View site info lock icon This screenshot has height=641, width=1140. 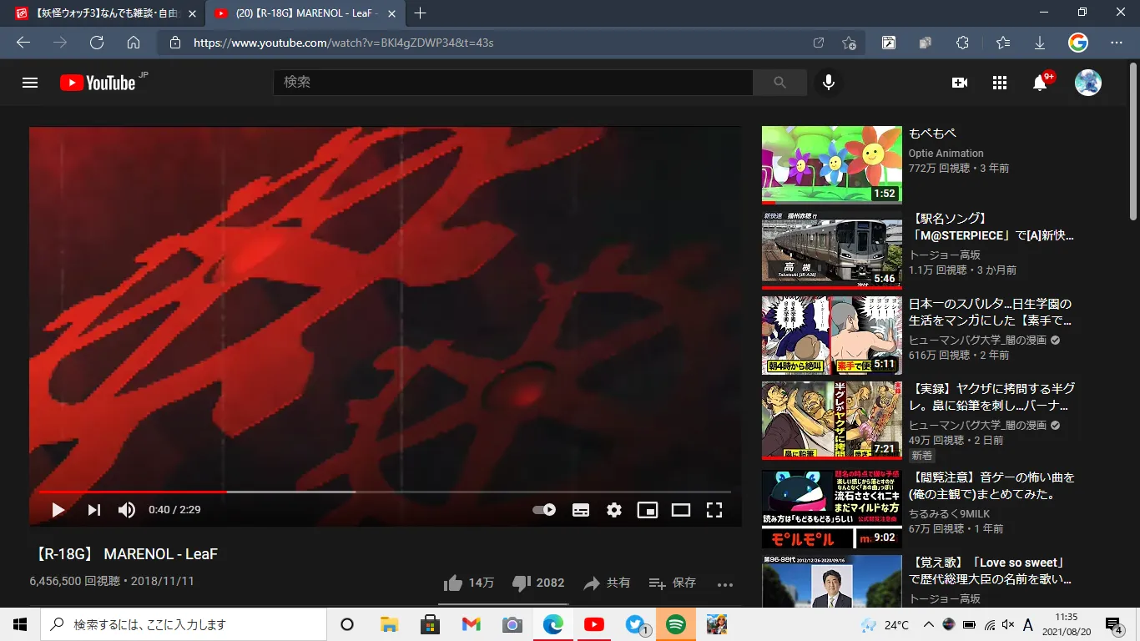[175, 43]
